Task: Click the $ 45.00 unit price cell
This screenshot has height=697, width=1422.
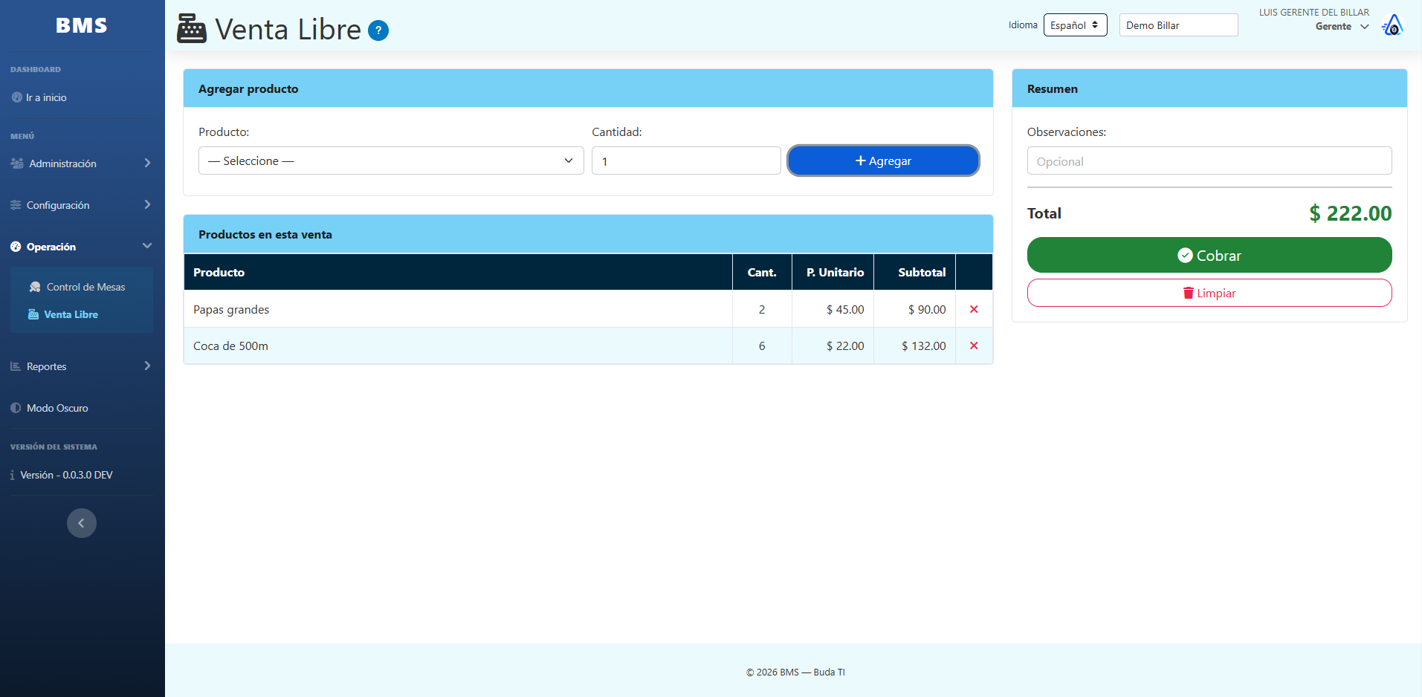Action: tap(833, 309)
